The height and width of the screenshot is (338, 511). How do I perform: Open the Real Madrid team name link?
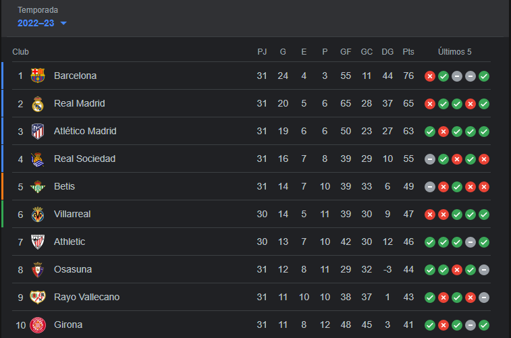click(80, 103)
